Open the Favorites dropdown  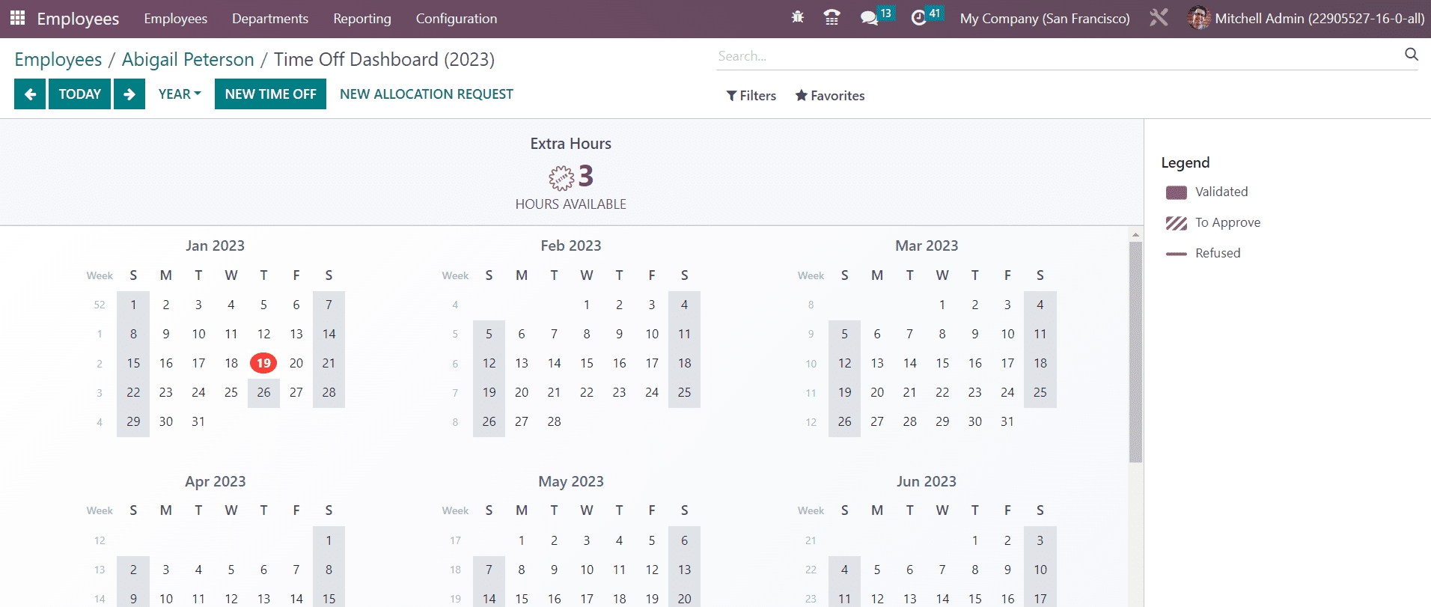coord(829,96)
